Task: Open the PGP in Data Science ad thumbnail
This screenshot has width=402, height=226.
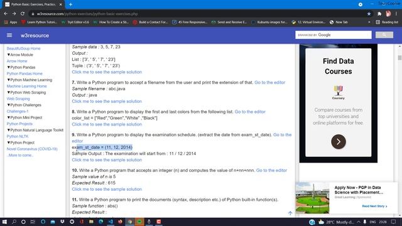Action: coord(313,198)
